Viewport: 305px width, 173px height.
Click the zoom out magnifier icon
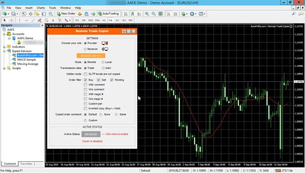[154, 14]
